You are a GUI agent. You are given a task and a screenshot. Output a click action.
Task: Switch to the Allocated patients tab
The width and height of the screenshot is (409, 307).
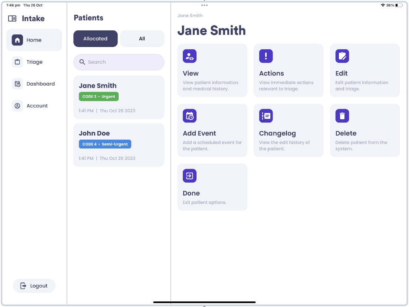(95, 39)
